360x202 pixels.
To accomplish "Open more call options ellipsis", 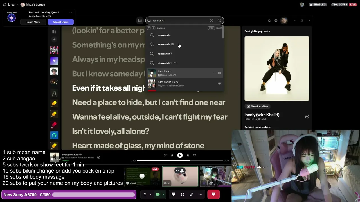I will pos(200,194).
